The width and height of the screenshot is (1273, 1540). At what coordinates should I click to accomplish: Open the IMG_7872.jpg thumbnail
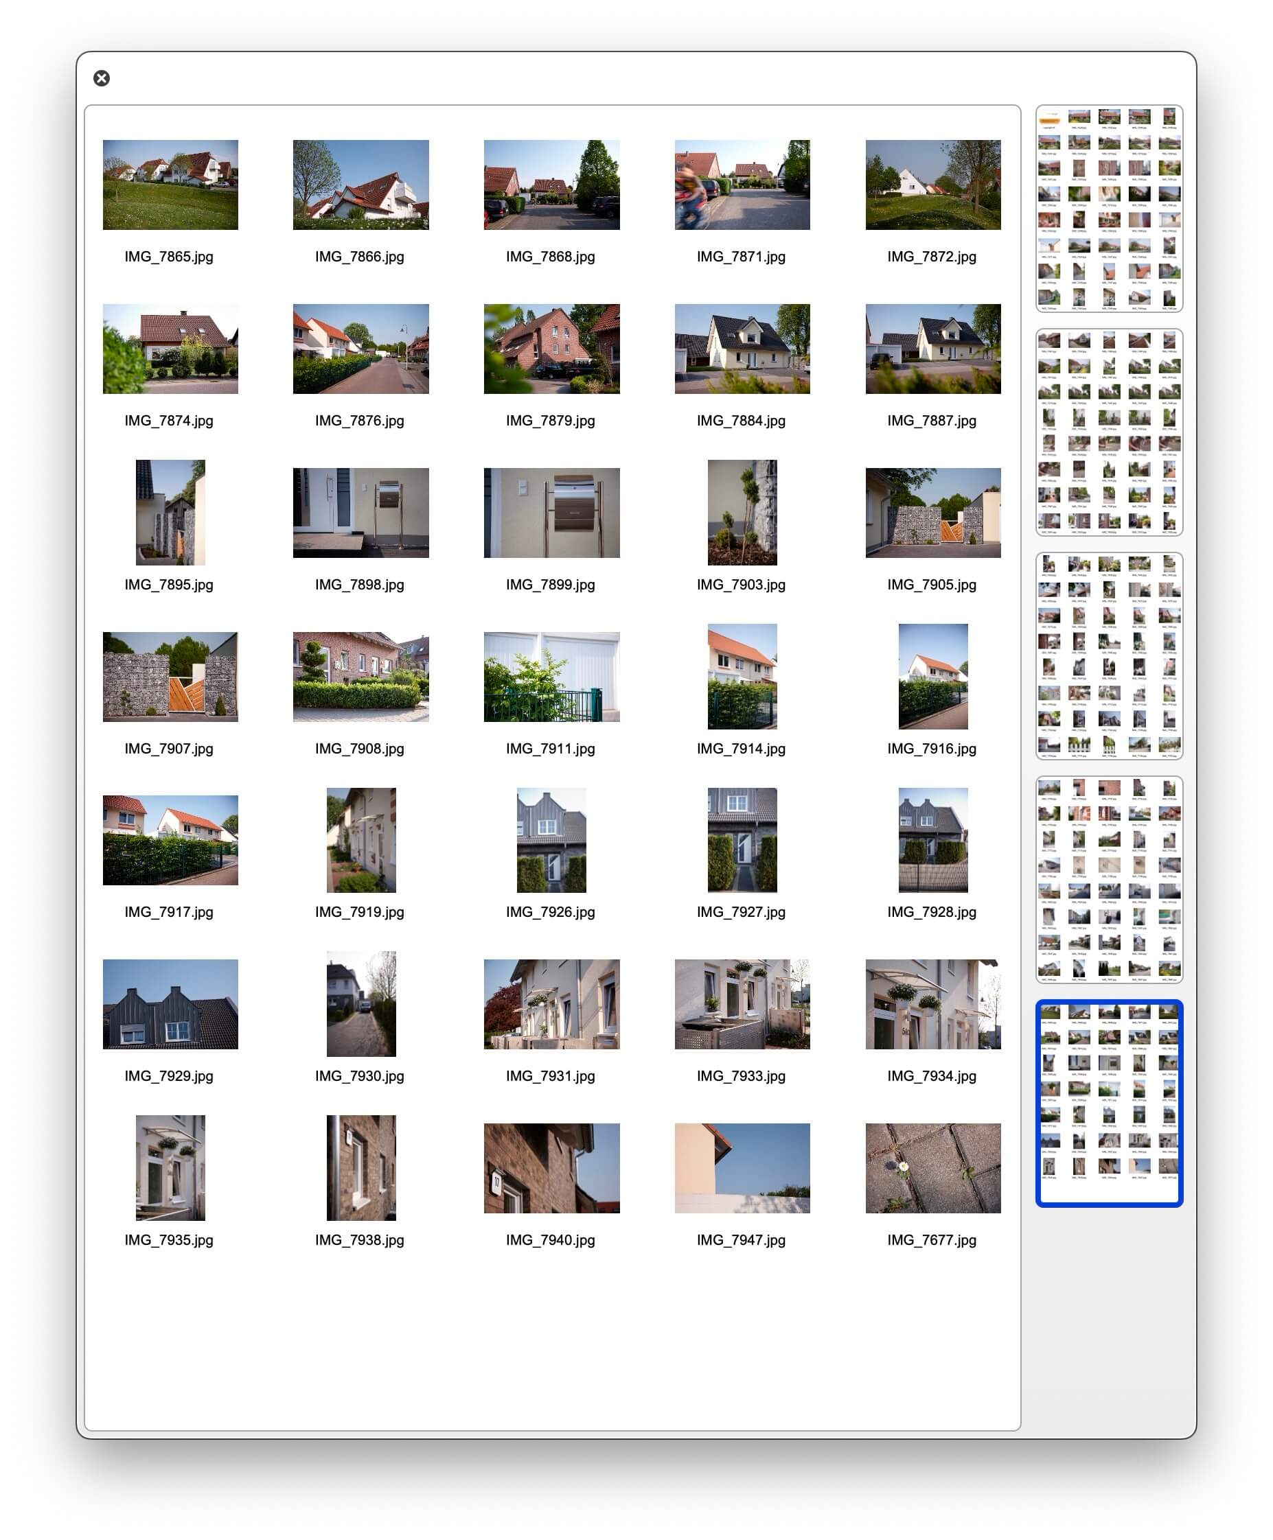932,185
